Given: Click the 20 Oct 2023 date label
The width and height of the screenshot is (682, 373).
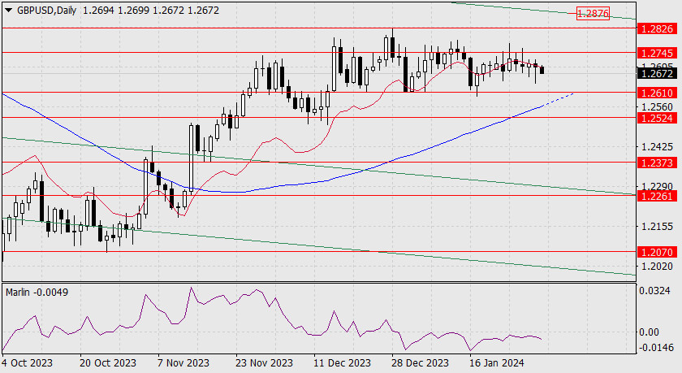Looking at the screenshot, I should tap(107, 363).
